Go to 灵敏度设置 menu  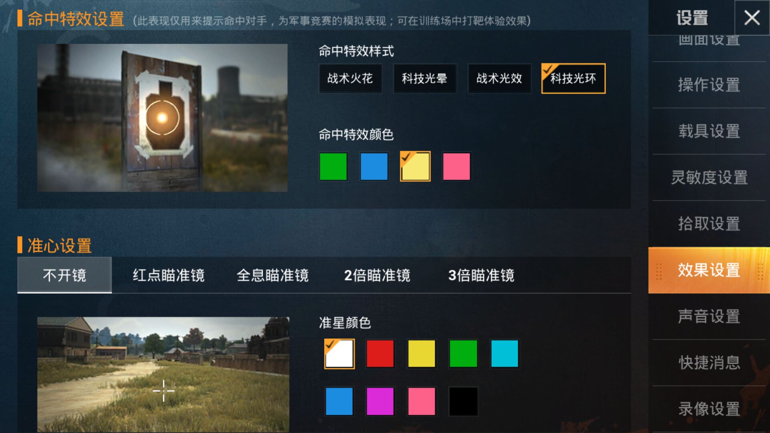tap(709, 178)
